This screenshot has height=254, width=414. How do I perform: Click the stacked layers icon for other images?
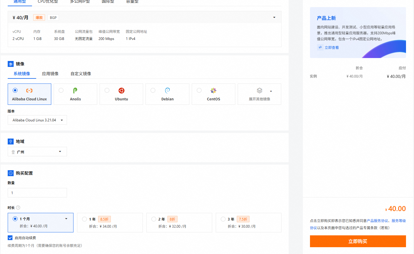(260, 91)
